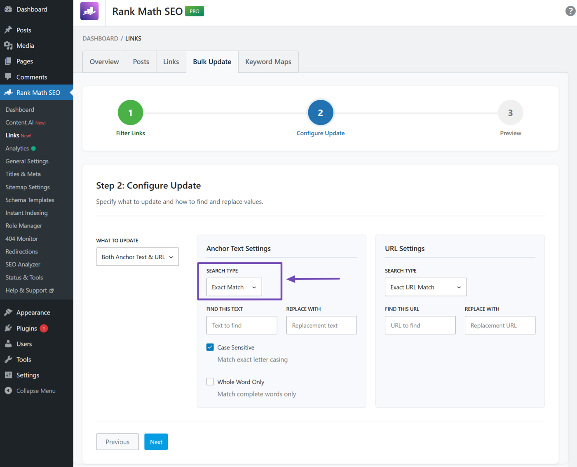The image size is (577, 467).
Task: Click the Text to find input field
Action: (242, 325)
